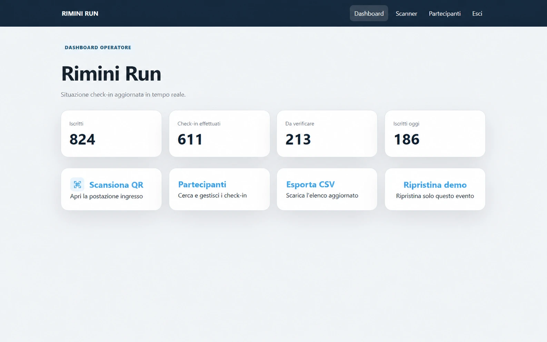This screenshot has height=342, width=547.
Task: Open the Partecipanti action card
Action: (219, 189)
